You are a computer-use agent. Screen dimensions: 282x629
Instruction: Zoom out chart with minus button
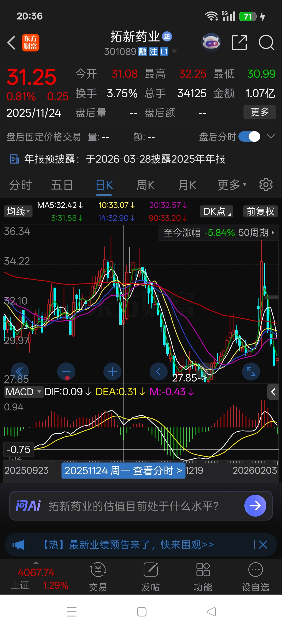(66, 371)
